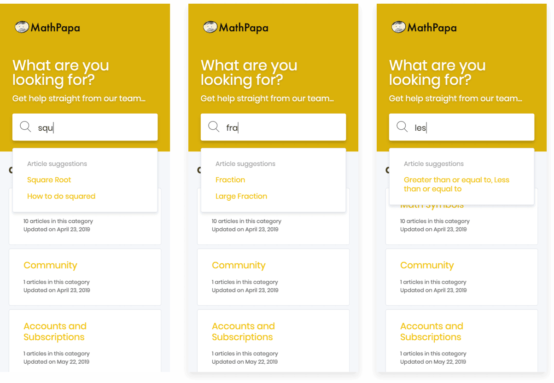Click the MathPapa panda logo in the right panel
This screenshot has width=554, height=383.
[x=399, y=27]
